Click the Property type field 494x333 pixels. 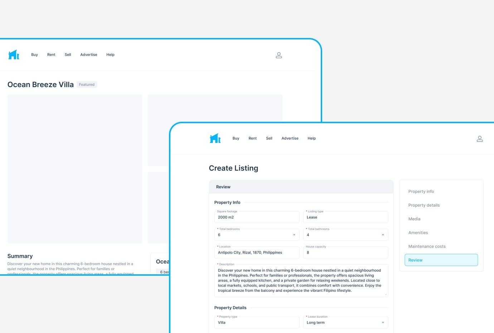pyautogui.click(x=257, y=323)
